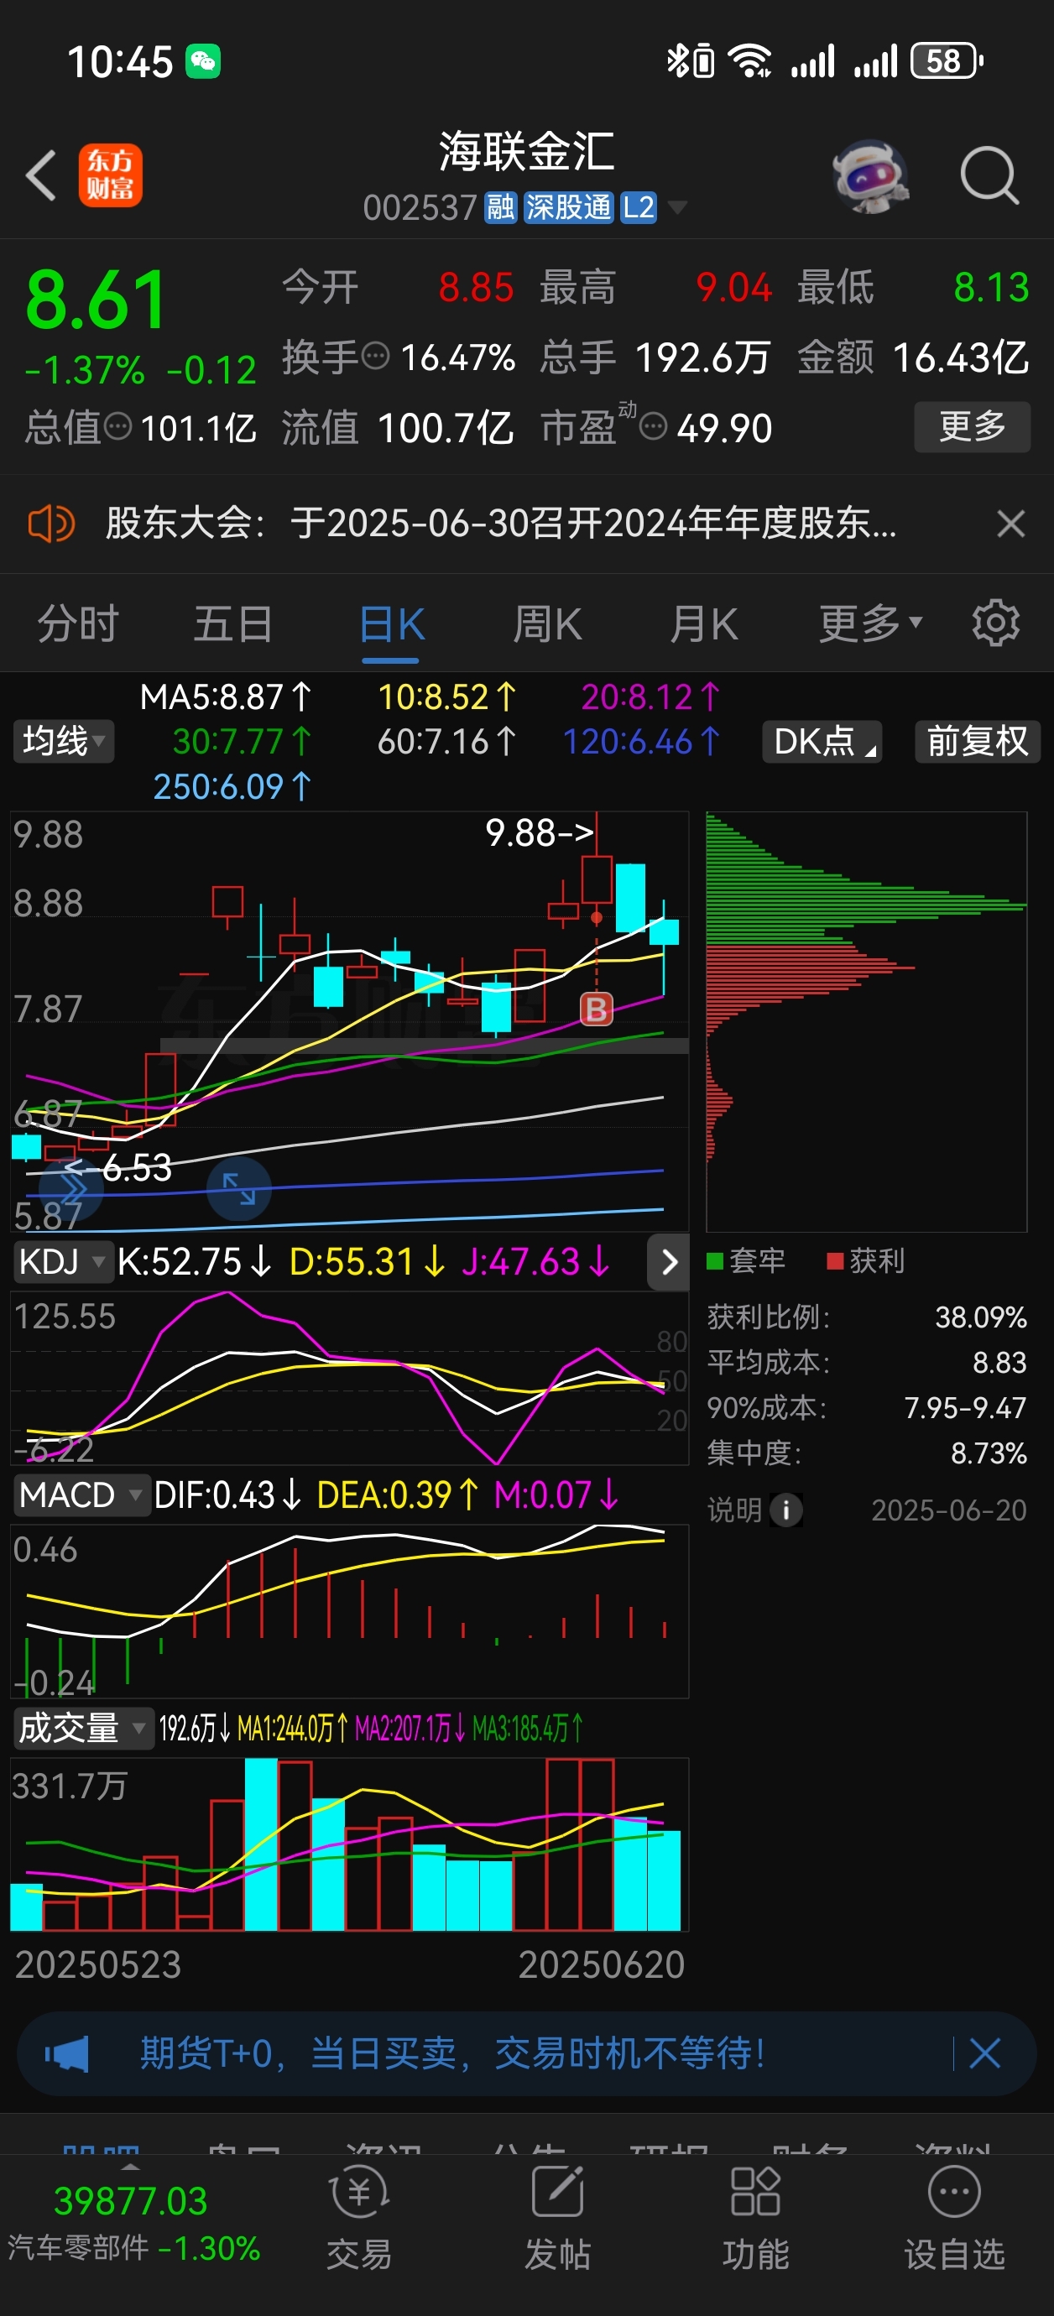The height and width of the screenshot is (2316, 1054).
Task: Tap the battery indicator showing 58
Action: [x=946, y=61]
